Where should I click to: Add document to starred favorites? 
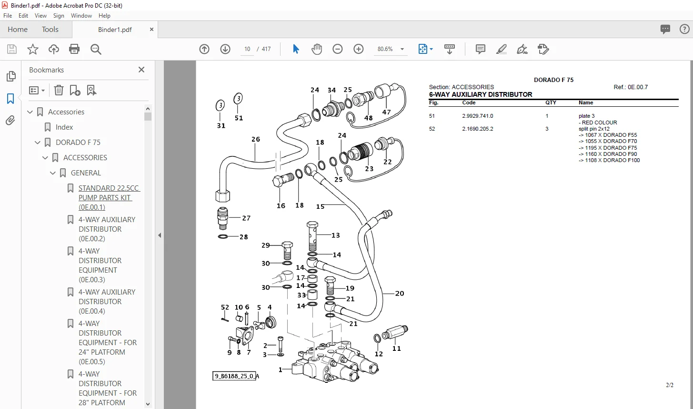tap(33, 49)
